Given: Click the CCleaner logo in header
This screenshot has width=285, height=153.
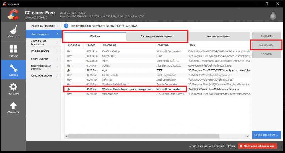Looking at the screenshot, I should [x=13, y=15].
